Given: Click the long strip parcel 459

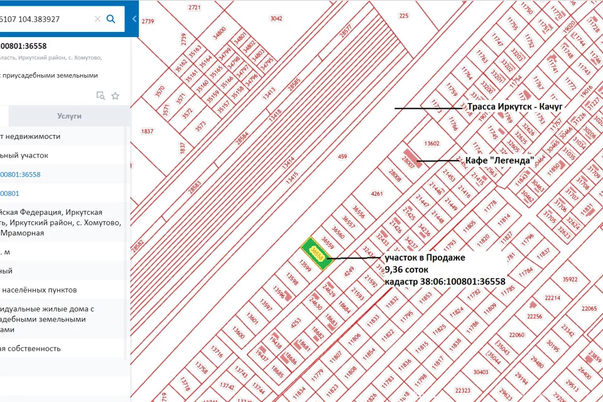Looking at the screenshot, I should (342, 156).
